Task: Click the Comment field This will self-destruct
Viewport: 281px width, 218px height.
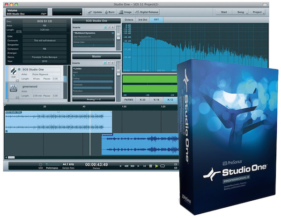Action: (44, 41)
